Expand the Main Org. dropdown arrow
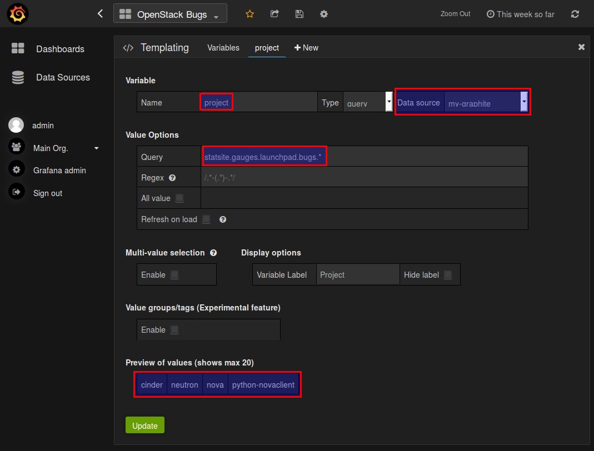The width and height of the screenshot is (594, 451). [97, 148]
